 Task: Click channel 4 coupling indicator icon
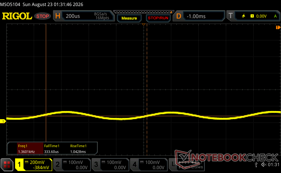click(142, 162)
